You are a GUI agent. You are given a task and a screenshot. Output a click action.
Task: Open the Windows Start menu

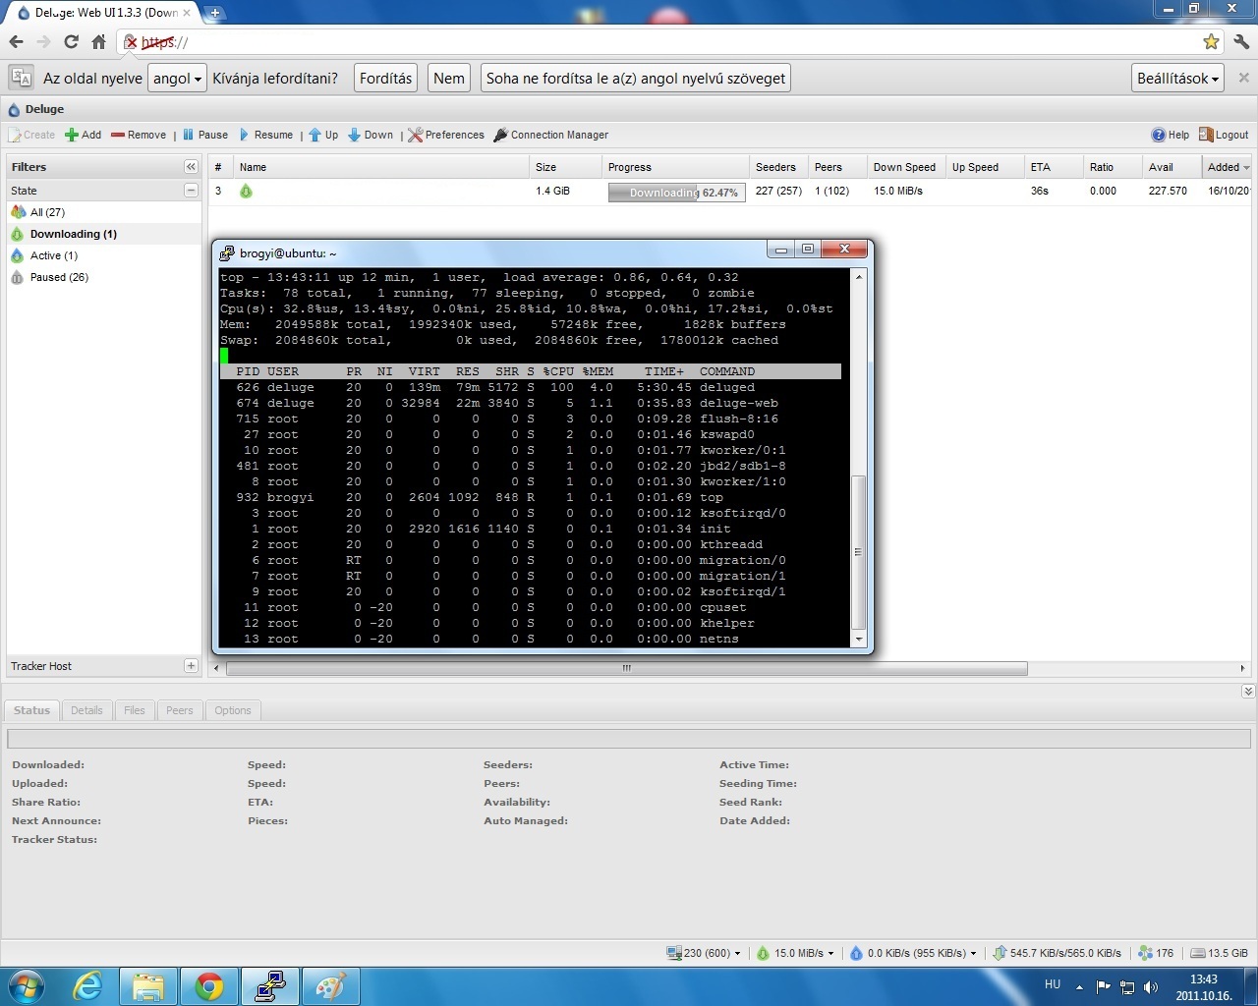(x=27, y=986)
